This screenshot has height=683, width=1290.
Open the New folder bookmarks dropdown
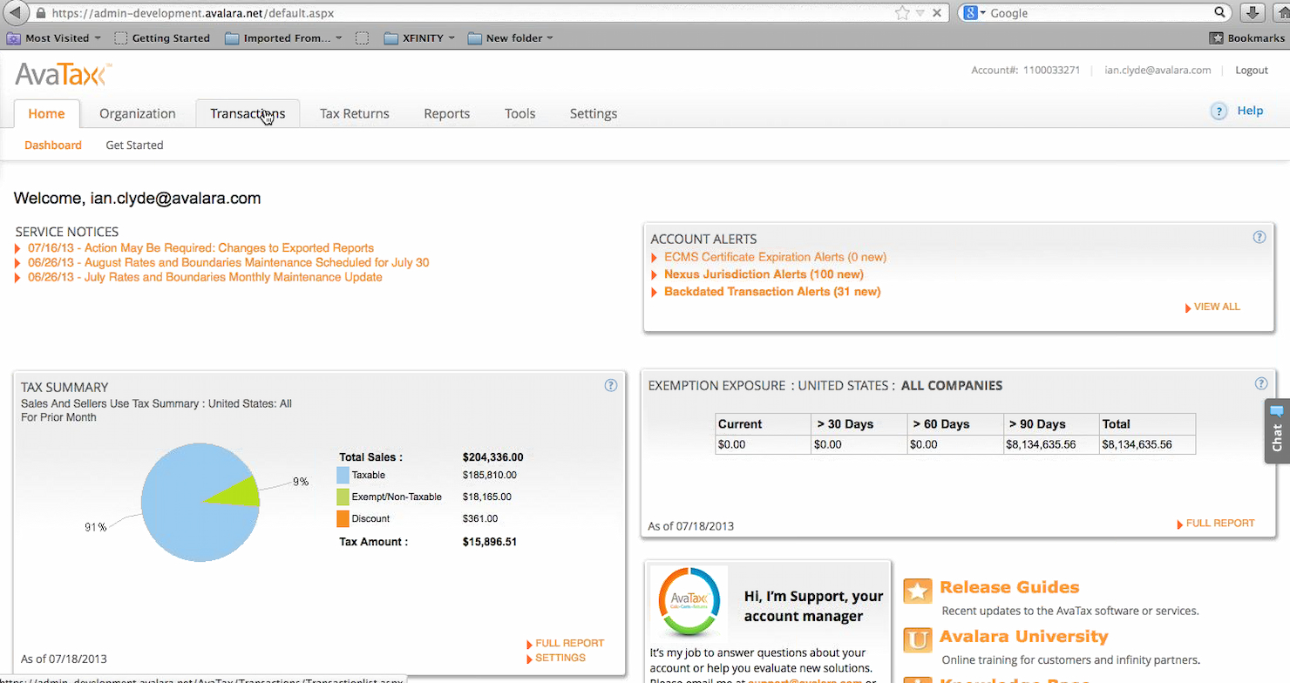pos(511,38)
